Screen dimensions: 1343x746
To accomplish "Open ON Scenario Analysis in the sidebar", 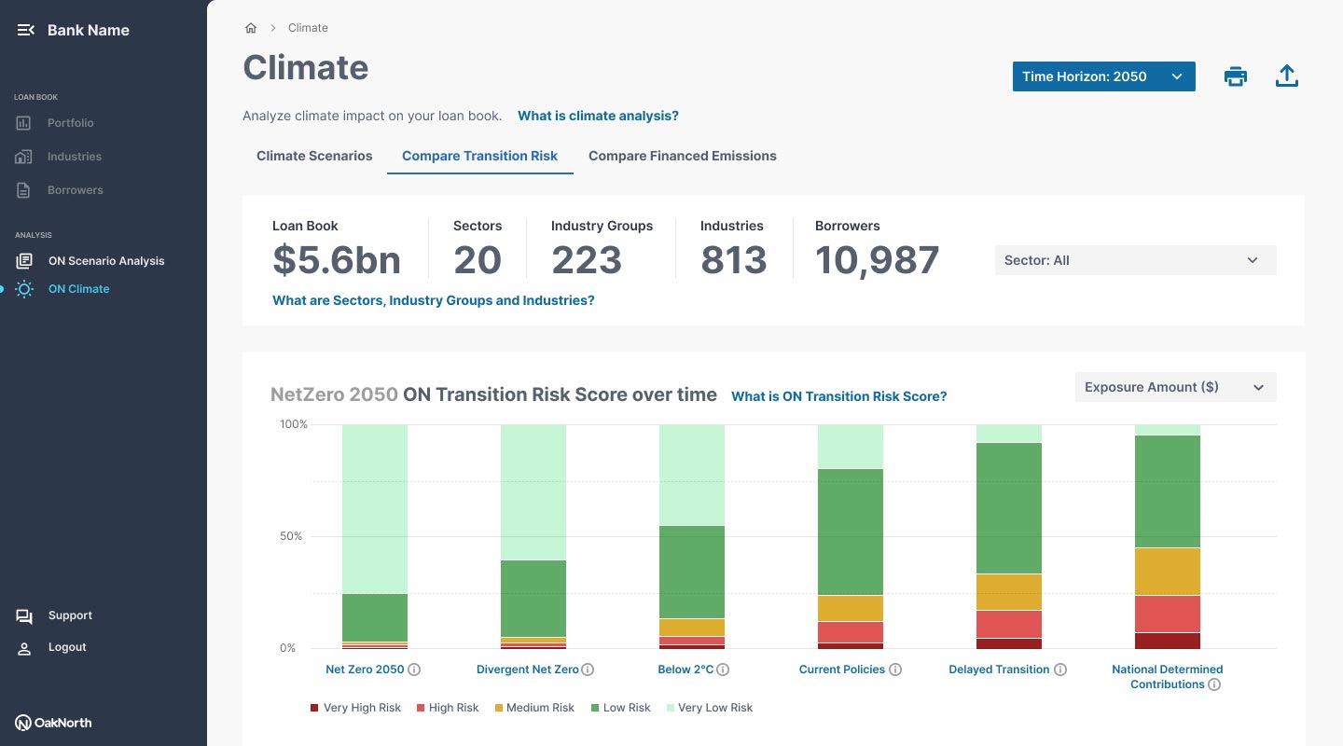I will click(106, 261).
